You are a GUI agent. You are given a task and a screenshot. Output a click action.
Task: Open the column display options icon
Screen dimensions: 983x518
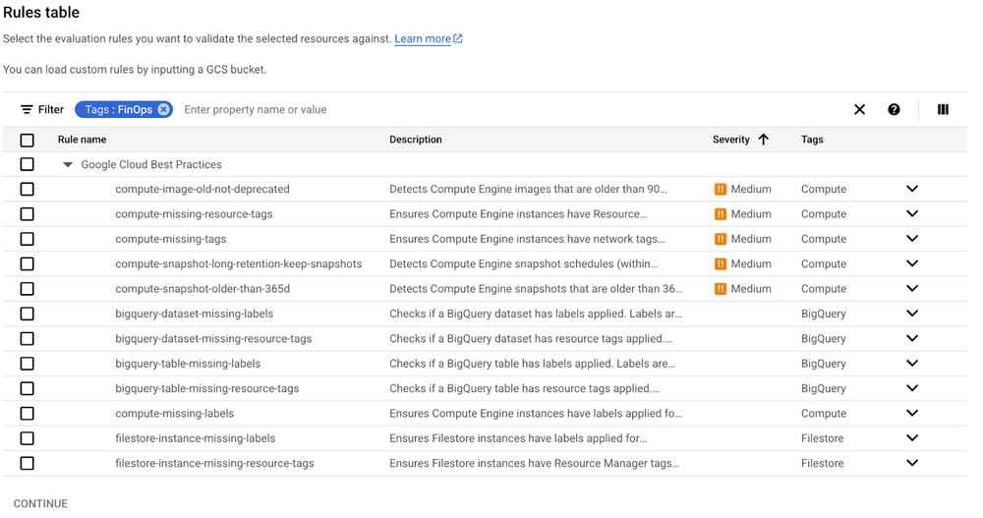coord(943,110)
